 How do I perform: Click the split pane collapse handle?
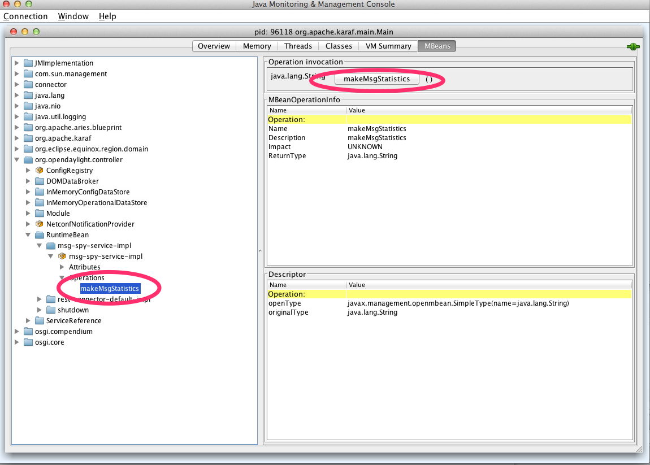click(261, 251)
